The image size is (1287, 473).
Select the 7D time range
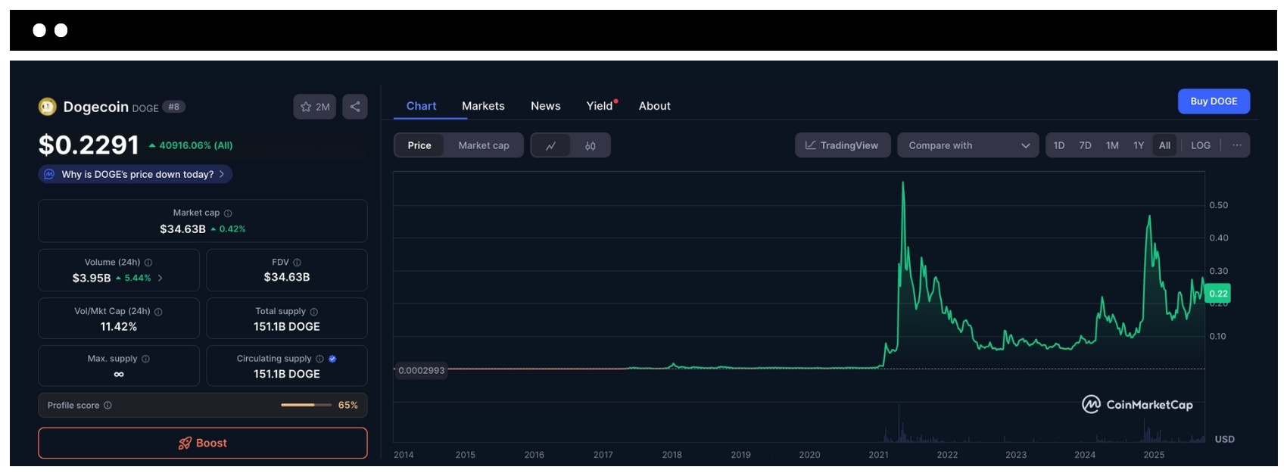(x=1085, y=145)
